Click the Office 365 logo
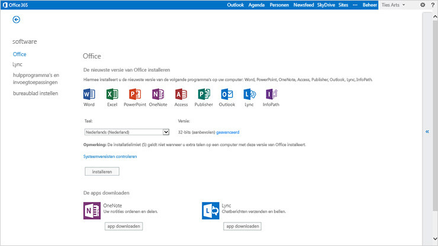The width and height of the screenshot is (438, 246). point(15,5)
